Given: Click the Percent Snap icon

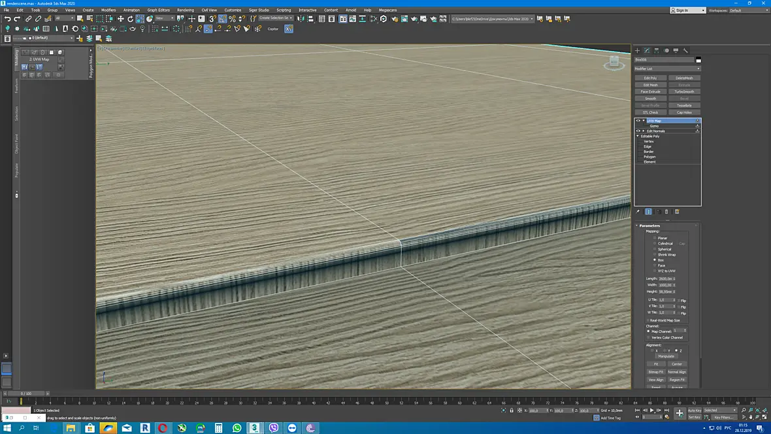Looking at the screenshot, I should 232,19.
